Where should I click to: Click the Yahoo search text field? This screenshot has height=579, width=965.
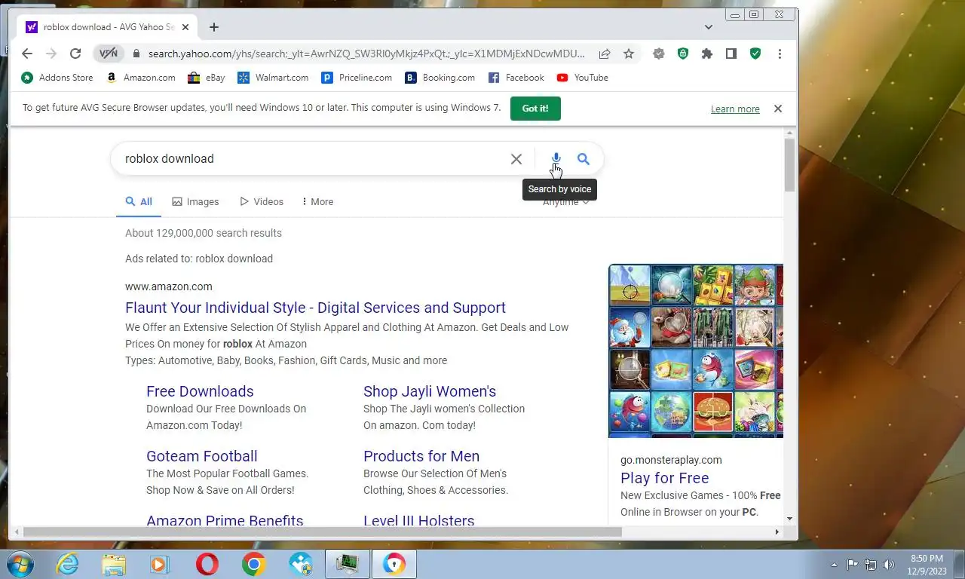tap(313, 158)
